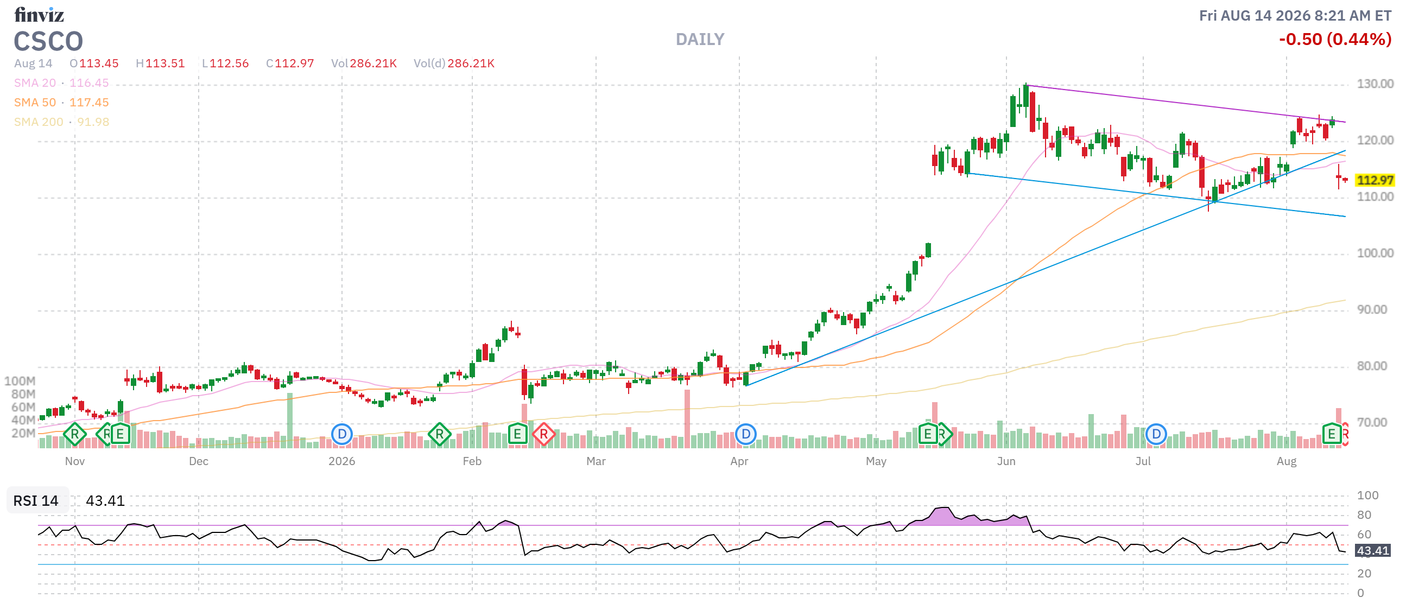Viewport: 1406px width, 610px height.
Task: Click the Aug 14 date in the quote row
Action: tap(33, 63)
